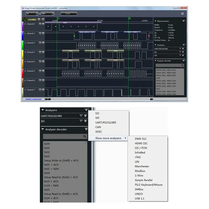Choose SPI from the add analyzer menu

pos(97,118)
